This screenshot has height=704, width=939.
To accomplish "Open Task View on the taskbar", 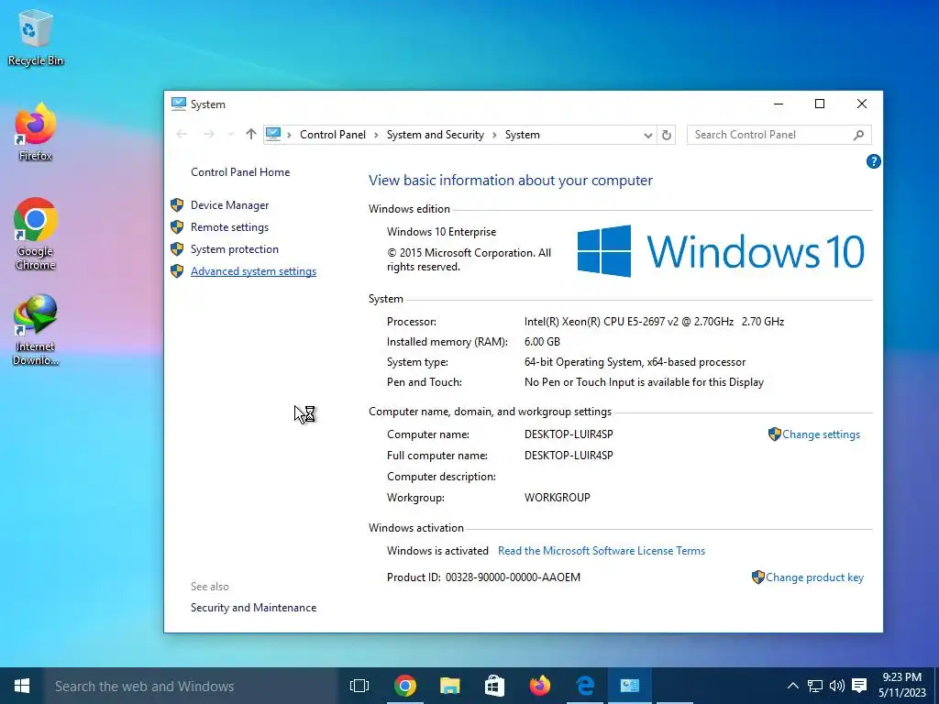I will coord(359,686).
